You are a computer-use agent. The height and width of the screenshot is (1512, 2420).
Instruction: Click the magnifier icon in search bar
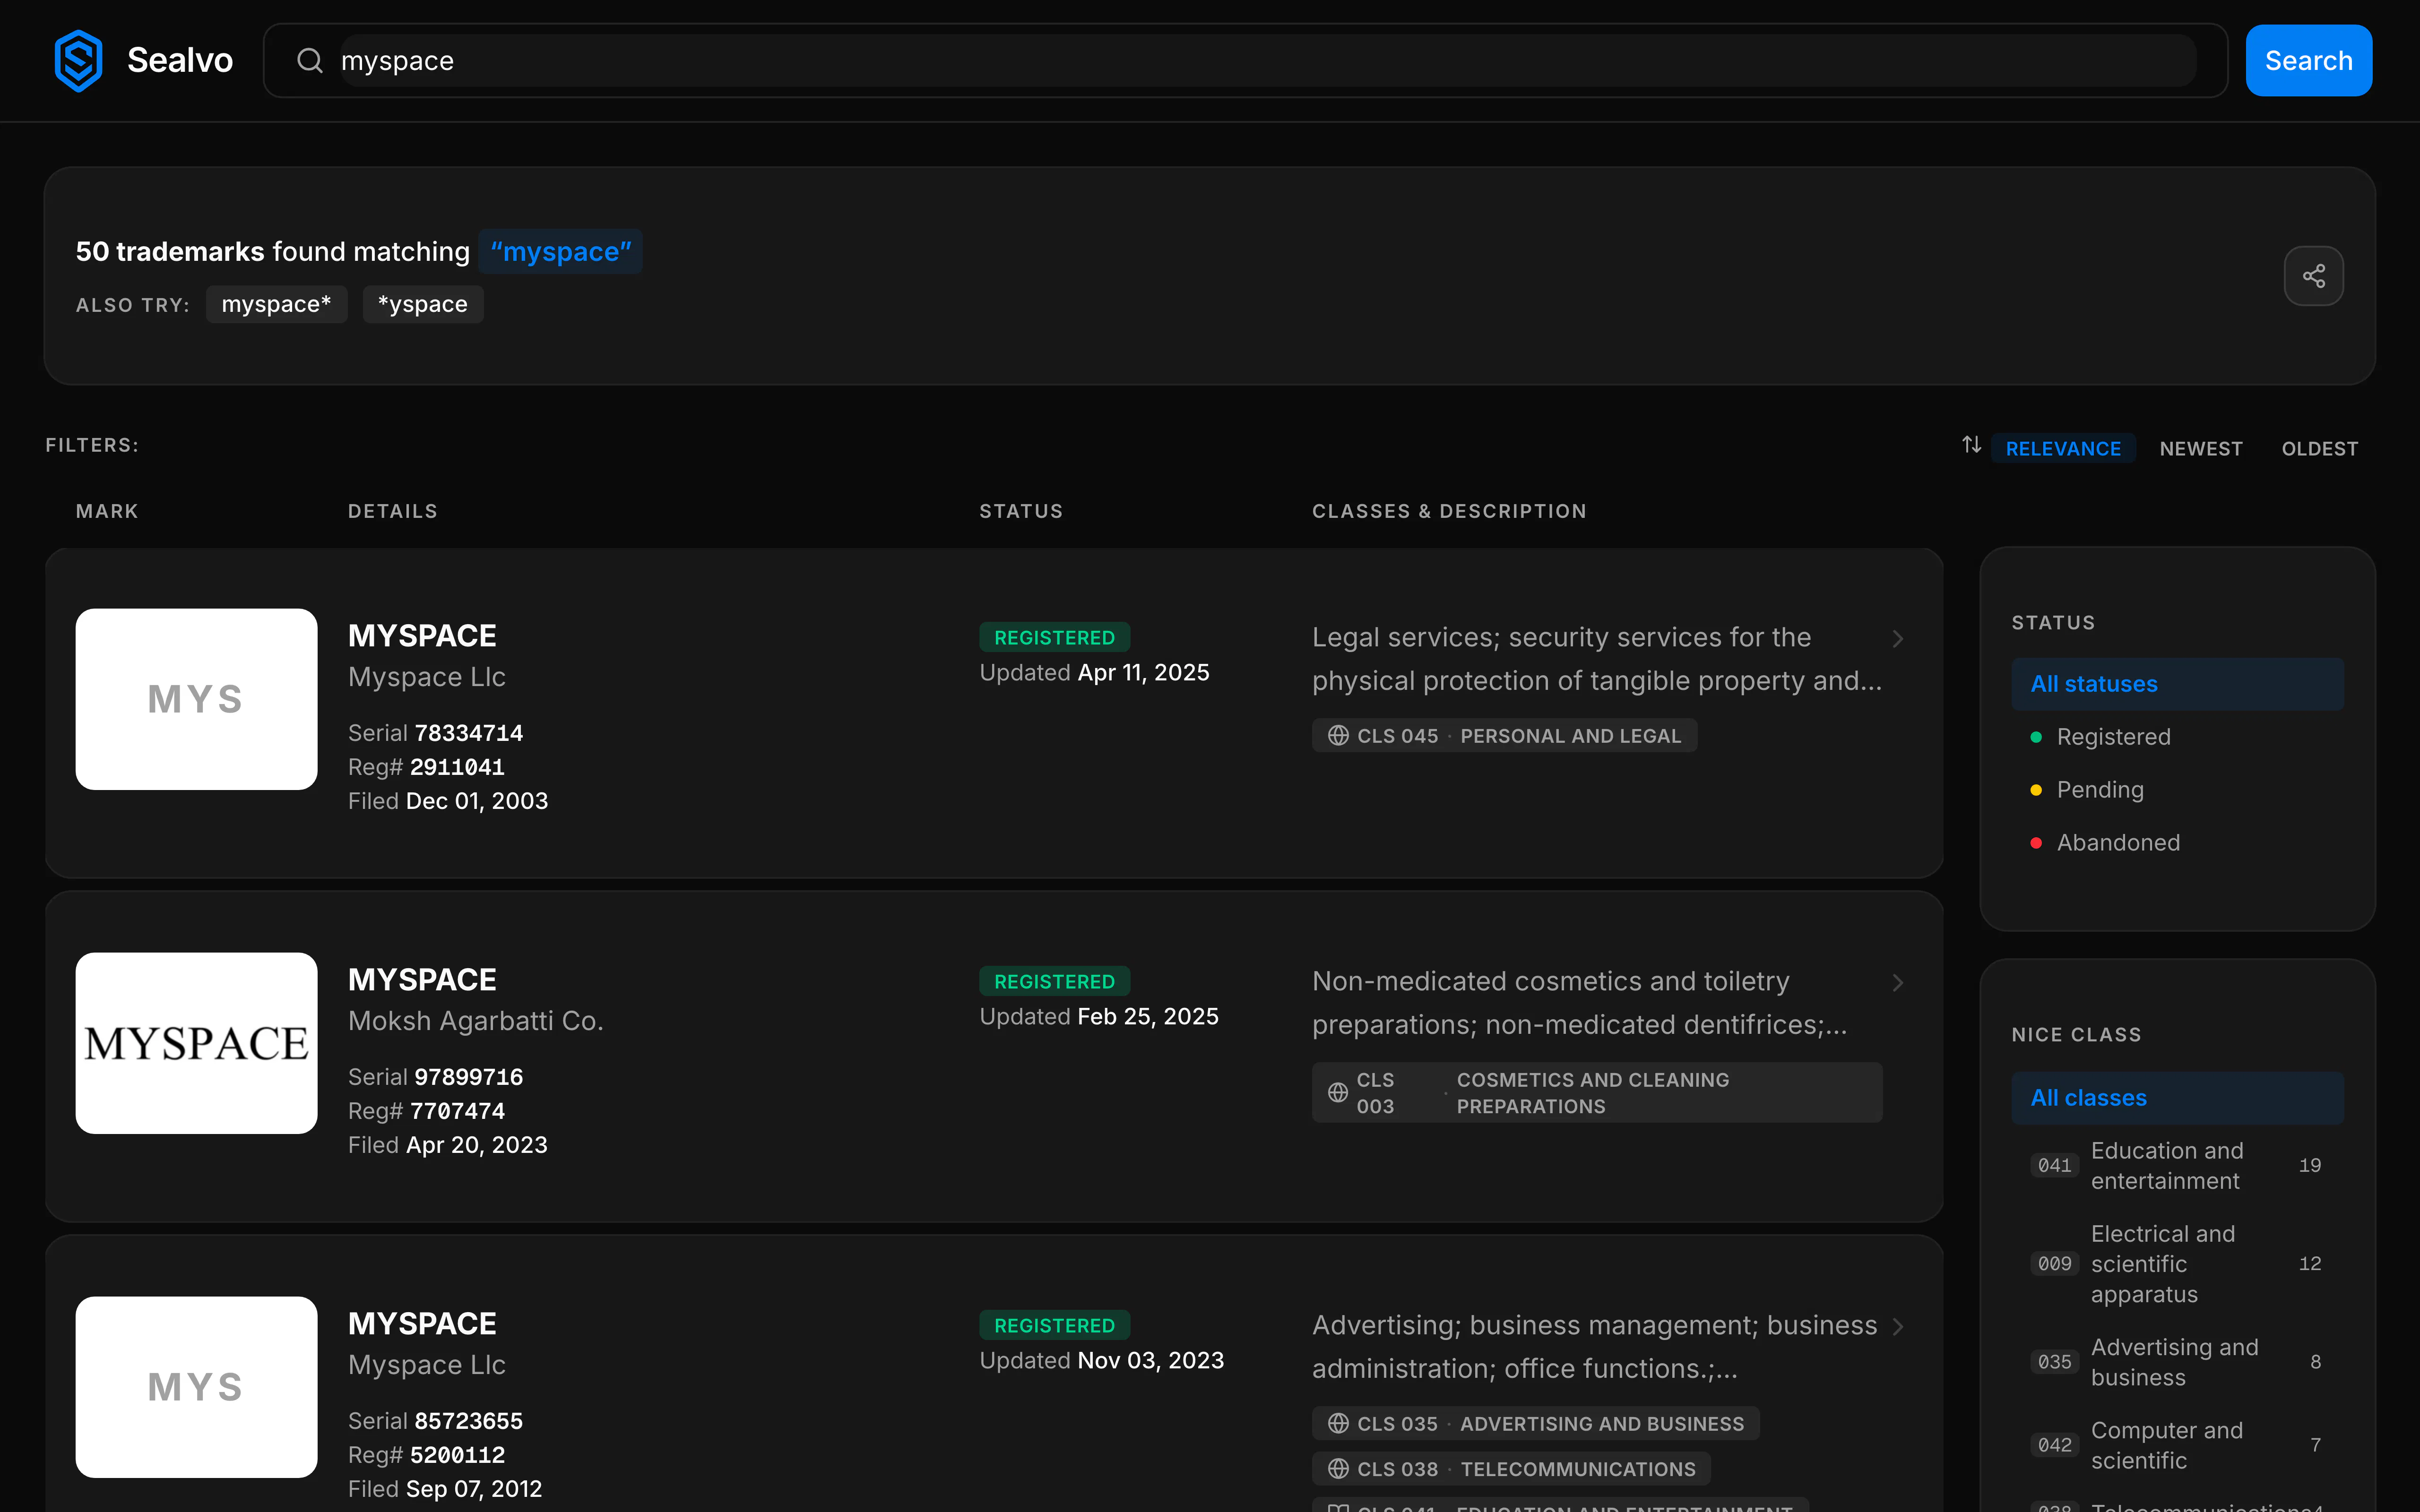pos(310,61)
